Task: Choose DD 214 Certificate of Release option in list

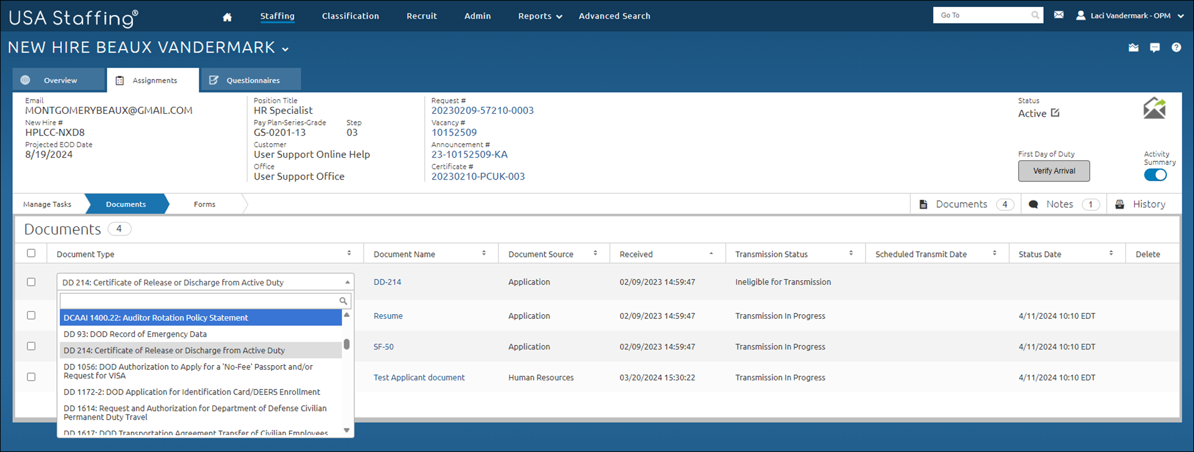Action: click(201, 350)
